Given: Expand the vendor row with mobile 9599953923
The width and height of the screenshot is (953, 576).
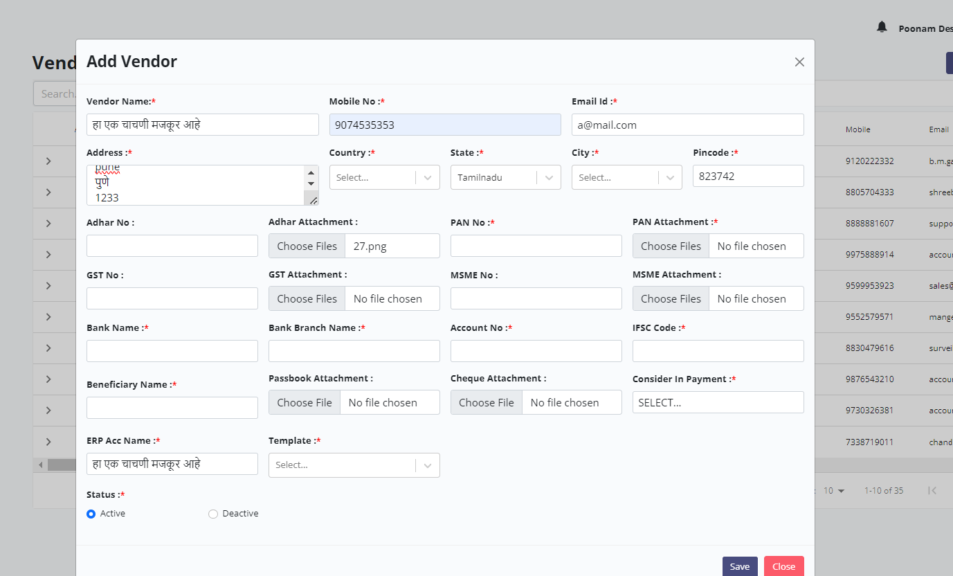Looking at the screenshot, I should point(48,285).
